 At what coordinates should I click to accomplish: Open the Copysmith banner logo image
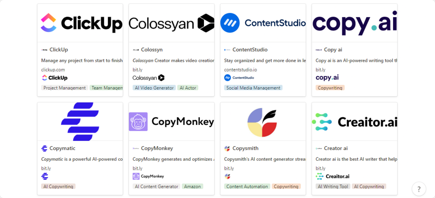tap(263, 121)
